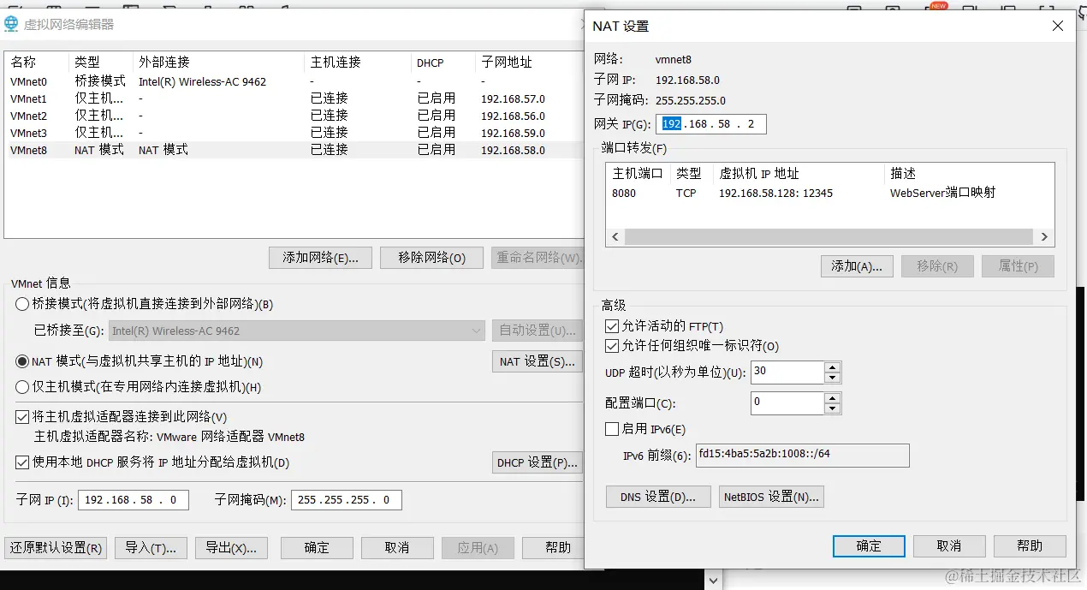Viewport: 1087px width, 590px height.
Task: Click 属性(P) port forwarding button
Action: (x=1019, y=266)
